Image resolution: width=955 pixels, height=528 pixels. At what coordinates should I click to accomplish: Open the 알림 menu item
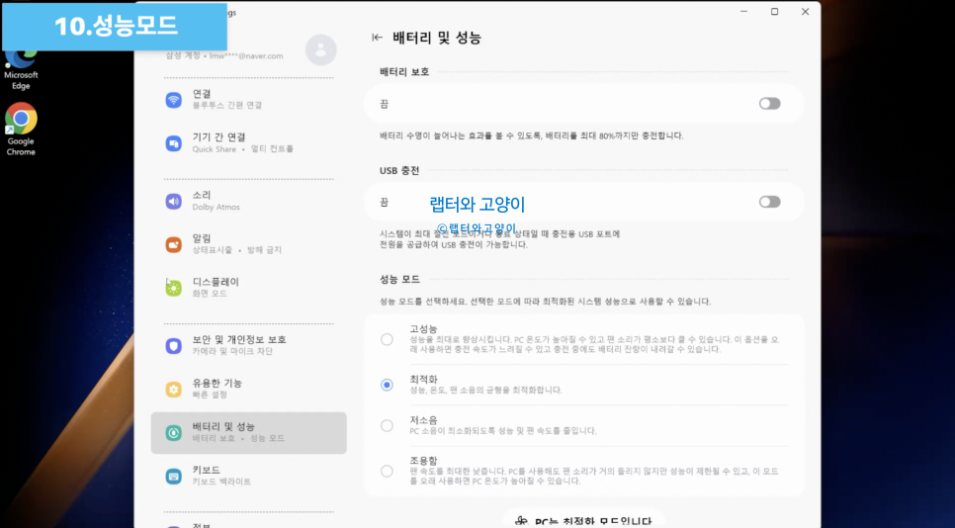(x=248, y=245)
